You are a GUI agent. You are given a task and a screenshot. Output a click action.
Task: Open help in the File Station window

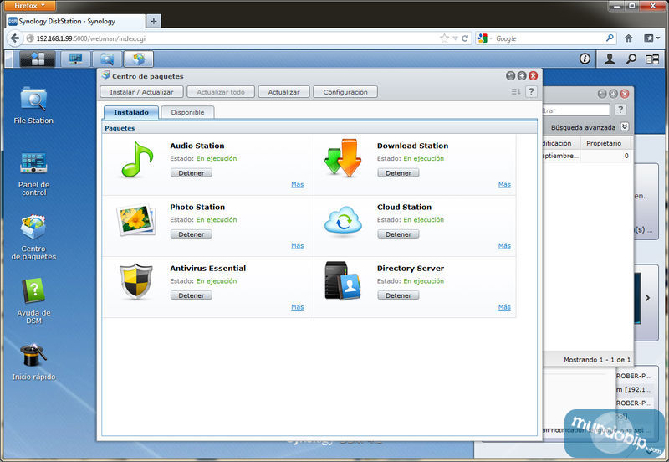[620, 110]
